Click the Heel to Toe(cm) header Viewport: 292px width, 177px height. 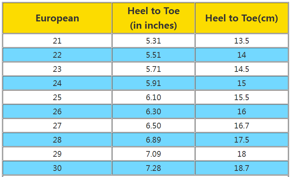[241, 18]
